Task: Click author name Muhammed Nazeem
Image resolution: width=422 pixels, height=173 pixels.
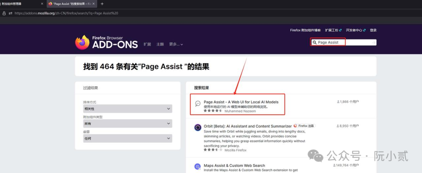Action: pos(240,111)
